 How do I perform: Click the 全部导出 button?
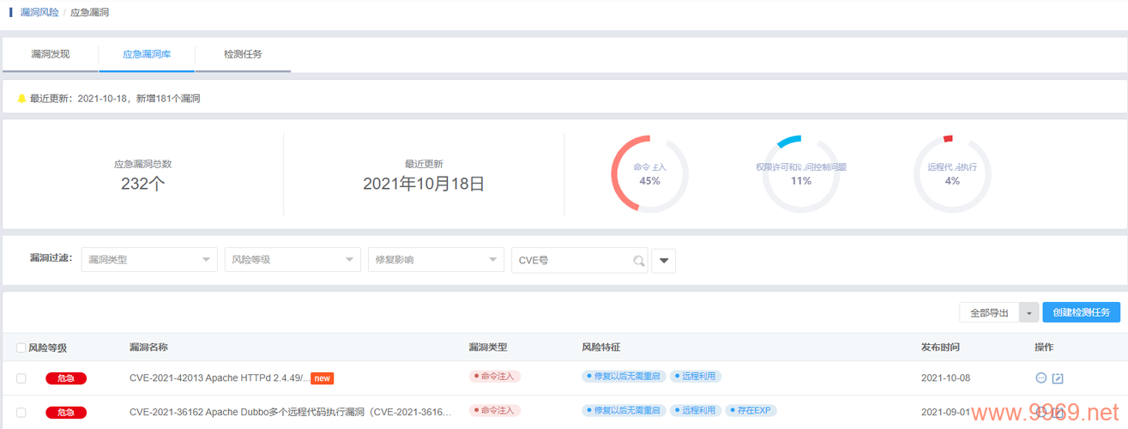(x=989, y=313)
